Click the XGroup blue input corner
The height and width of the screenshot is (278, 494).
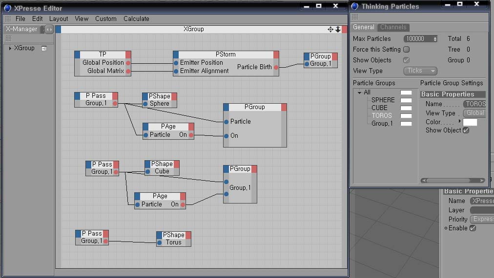(x=58, y=29)
